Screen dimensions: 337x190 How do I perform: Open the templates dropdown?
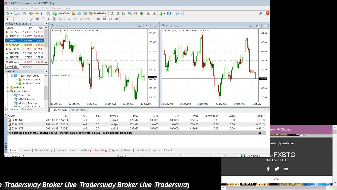[x=179, y=13]
